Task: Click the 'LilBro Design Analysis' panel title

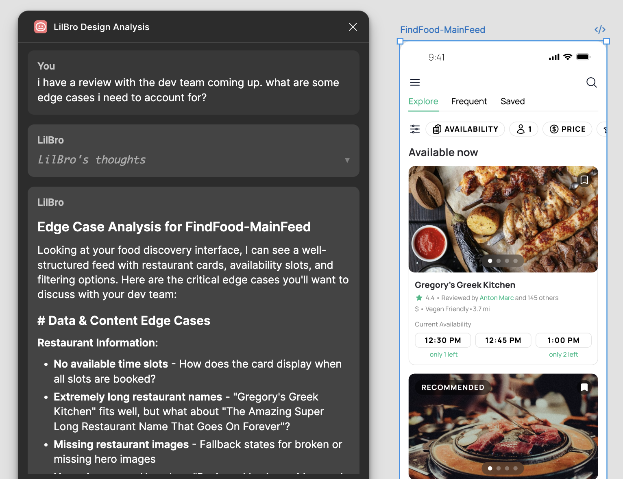Action: click(x=102, y=27)
